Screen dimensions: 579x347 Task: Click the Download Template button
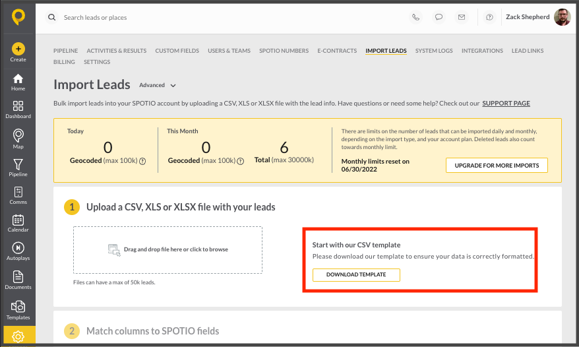(356, 275)
